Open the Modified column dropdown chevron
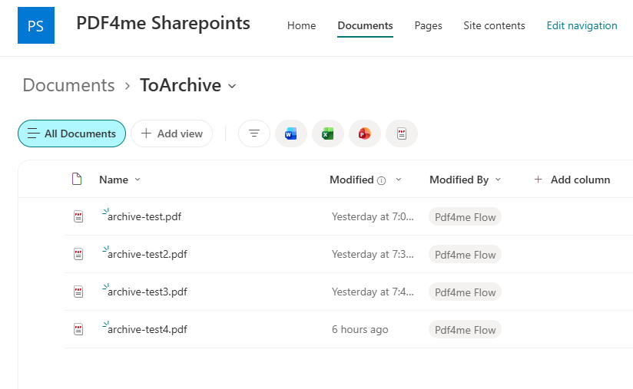The width and height of the screenshot is (633, 389). pos(399,180)
